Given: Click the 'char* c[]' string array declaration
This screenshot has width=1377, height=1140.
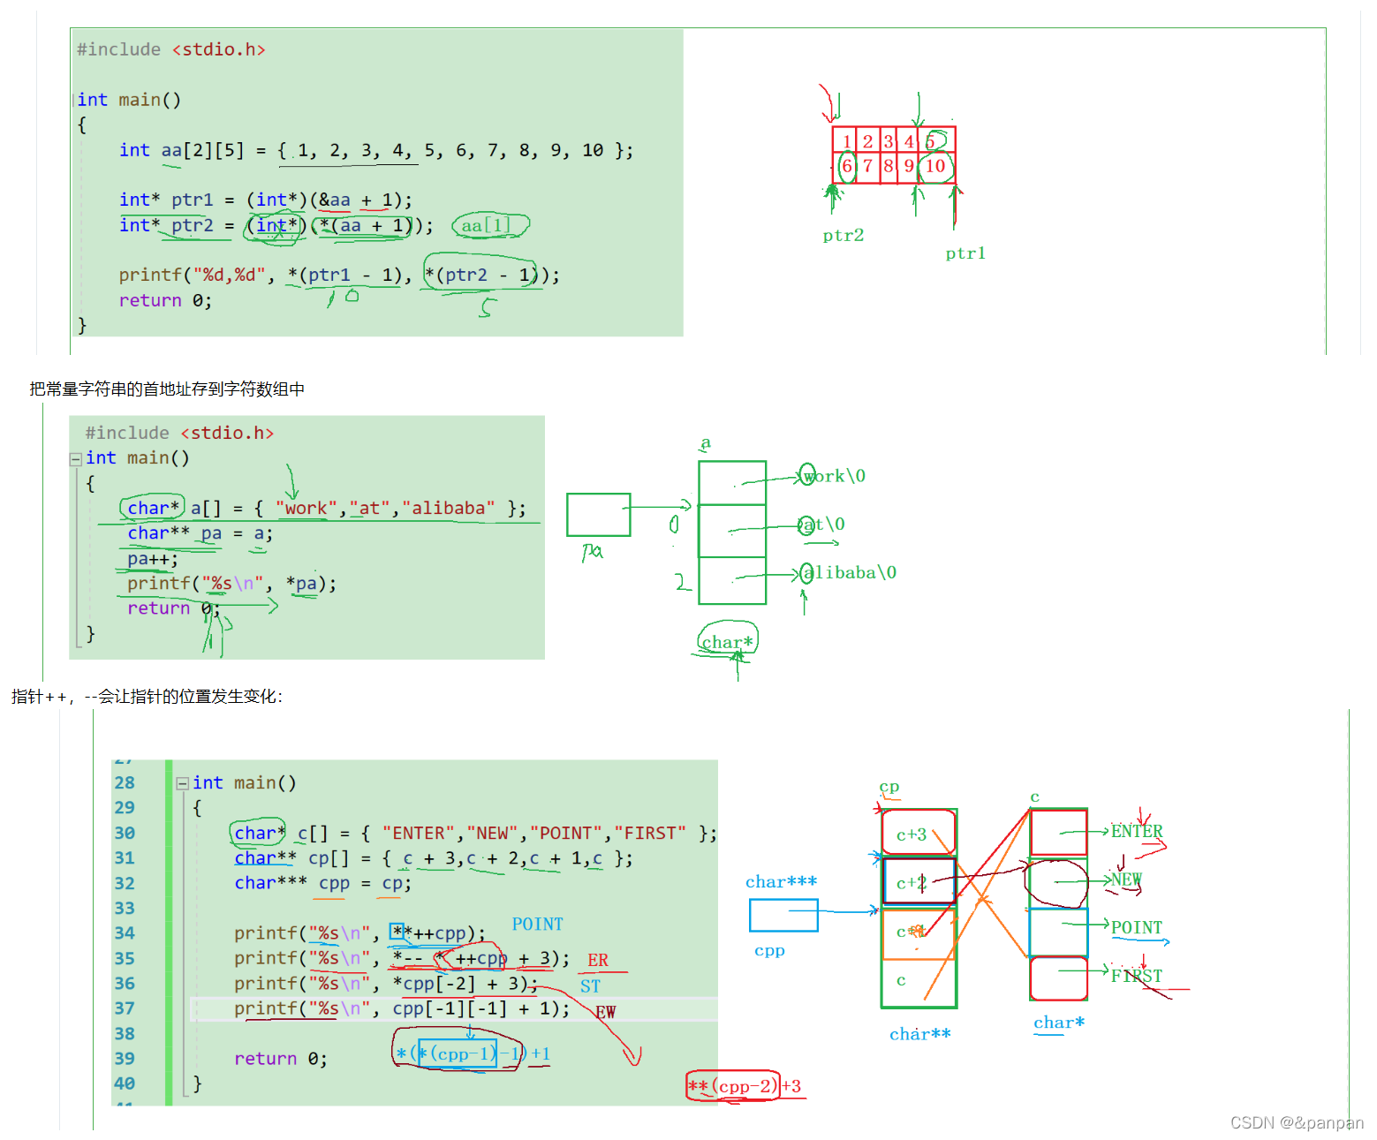Looking at the screenshot, I should click(x=476, y=834).
